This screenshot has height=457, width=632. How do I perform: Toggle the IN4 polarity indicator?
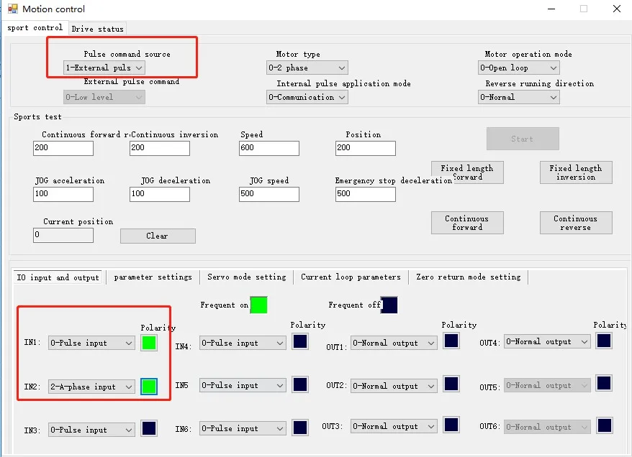point(300,341)
